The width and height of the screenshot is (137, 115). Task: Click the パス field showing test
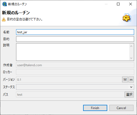point(70,95)
